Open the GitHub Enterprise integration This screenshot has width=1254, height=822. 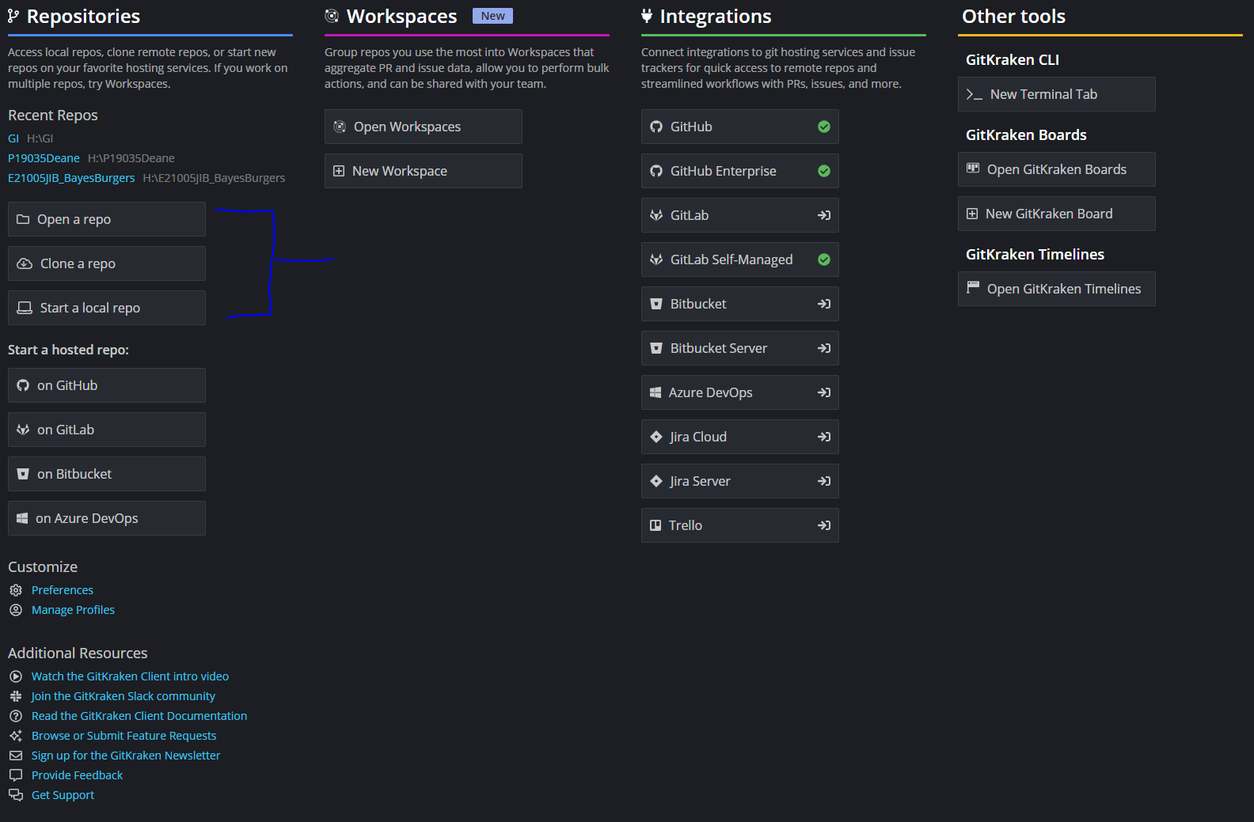[740, 171]
